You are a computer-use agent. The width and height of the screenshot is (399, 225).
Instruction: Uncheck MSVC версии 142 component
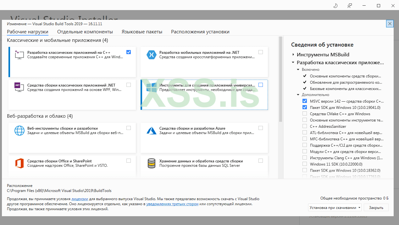tap(305, 101)
